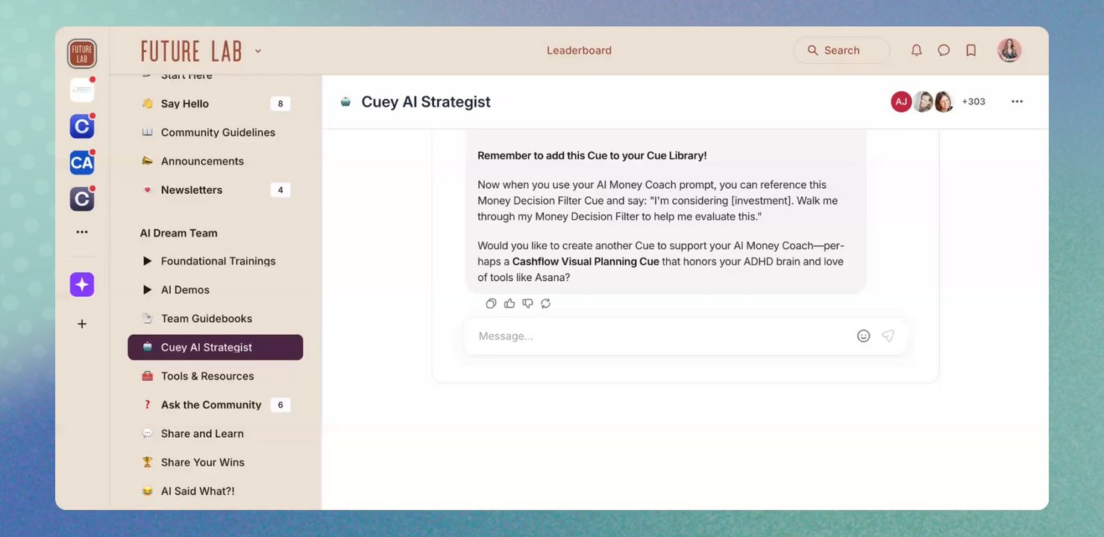The image size is (1104, 537).
Task: Open the three-dots options menu beside +303
Action: (1017, 101)
